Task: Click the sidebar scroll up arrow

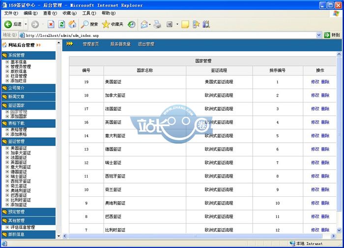Action: tap(58, 43)
